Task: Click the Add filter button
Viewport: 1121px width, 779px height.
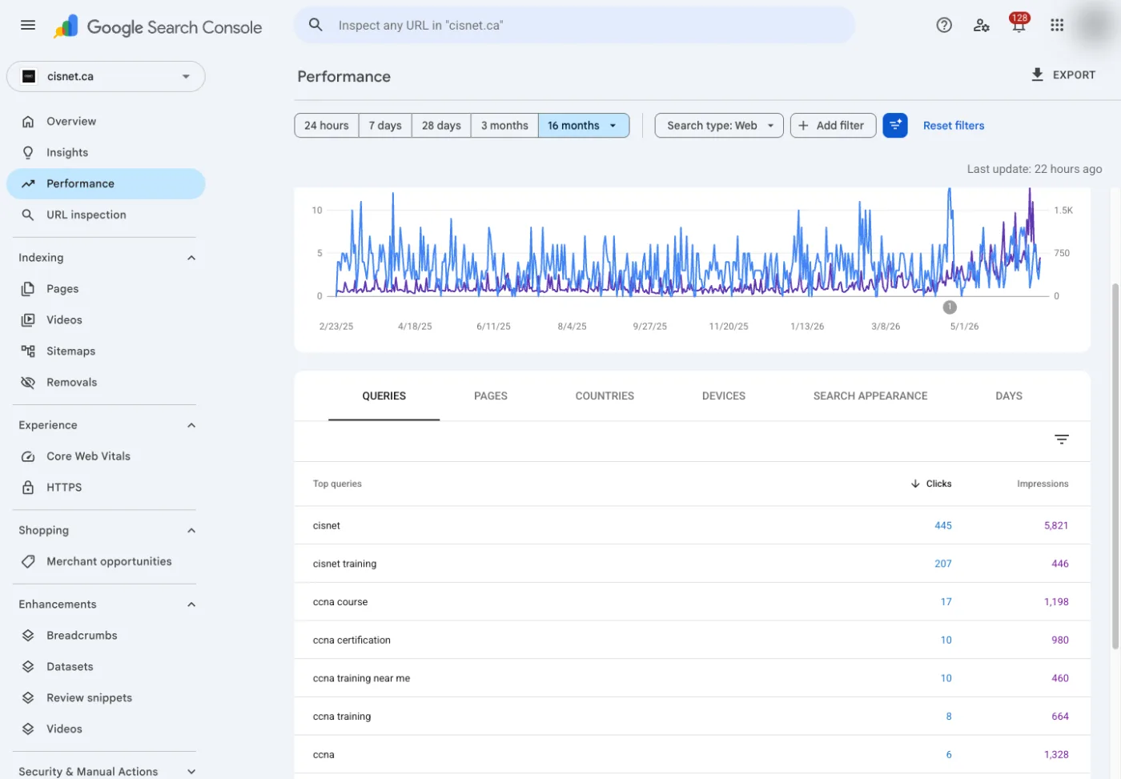Action: (833, 126)
